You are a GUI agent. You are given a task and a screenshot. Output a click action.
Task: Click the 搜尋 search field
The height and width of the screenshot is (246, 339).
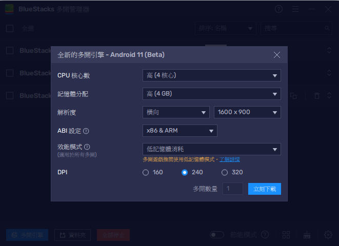(x=296, y=28)
